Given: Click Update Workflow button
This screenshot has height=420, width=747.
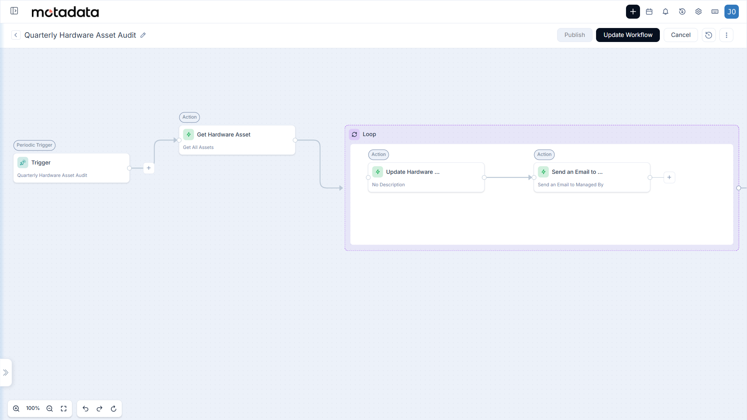Looking at the screenshot, I should (x=628, y=35).
